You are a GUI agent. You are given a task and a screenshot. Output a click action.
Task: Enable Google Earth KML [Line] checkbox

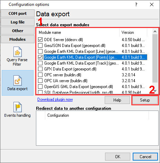pyautogui.click(x=40, y=51)
